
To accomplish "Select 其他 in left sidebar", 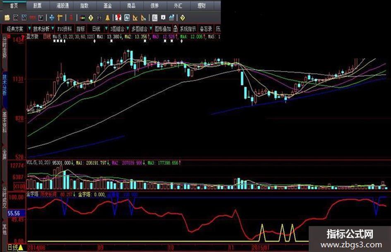I will 5,230.
